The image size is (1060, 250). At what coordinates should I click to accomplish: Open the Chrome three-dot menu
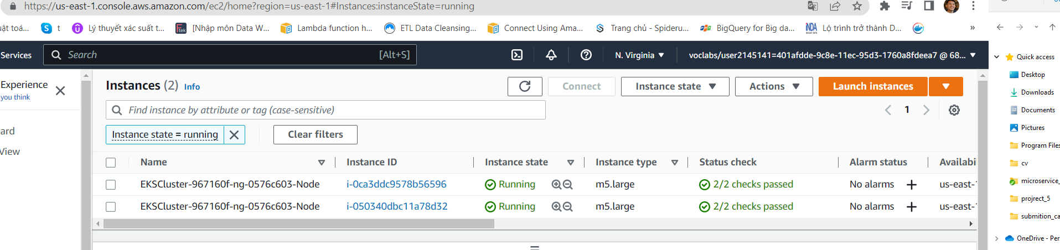(x=973, y=6)
